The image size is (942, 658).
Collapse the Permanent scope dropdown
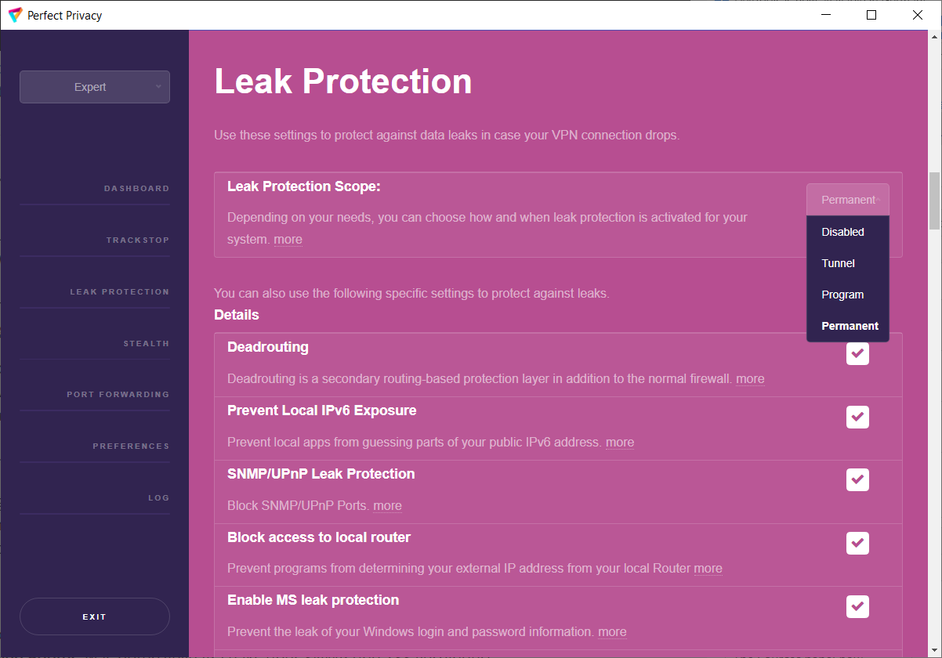[848, 200]
